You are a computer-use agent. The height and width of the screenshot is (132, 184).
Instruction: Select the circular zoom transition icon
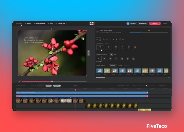(133, 59)
